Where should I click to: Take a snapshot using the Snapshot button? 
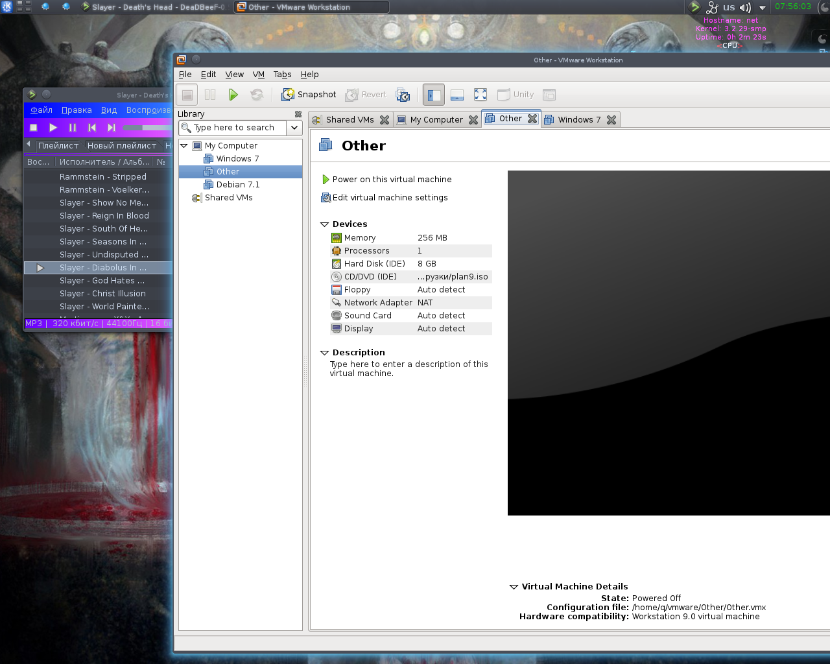(x=309, y=95)
